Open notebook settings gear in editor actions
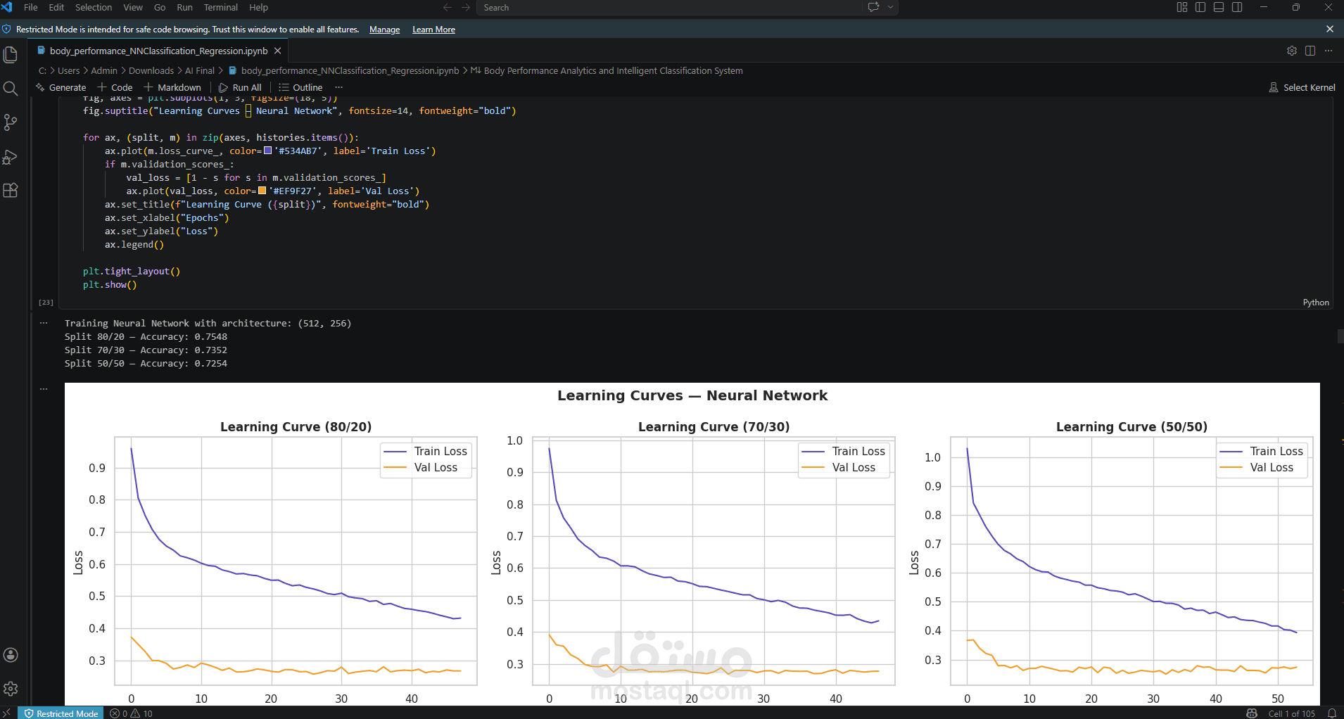The height and width of the screenshot is (719, 1344). tap(1292, 51)
